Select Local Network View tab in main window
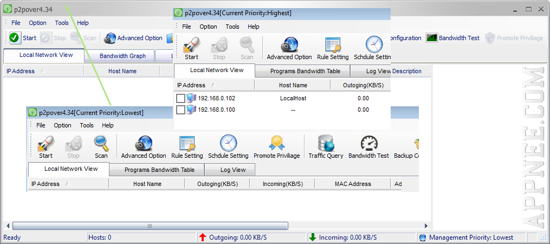Viewport: 550px width, 244px height. 44,55
